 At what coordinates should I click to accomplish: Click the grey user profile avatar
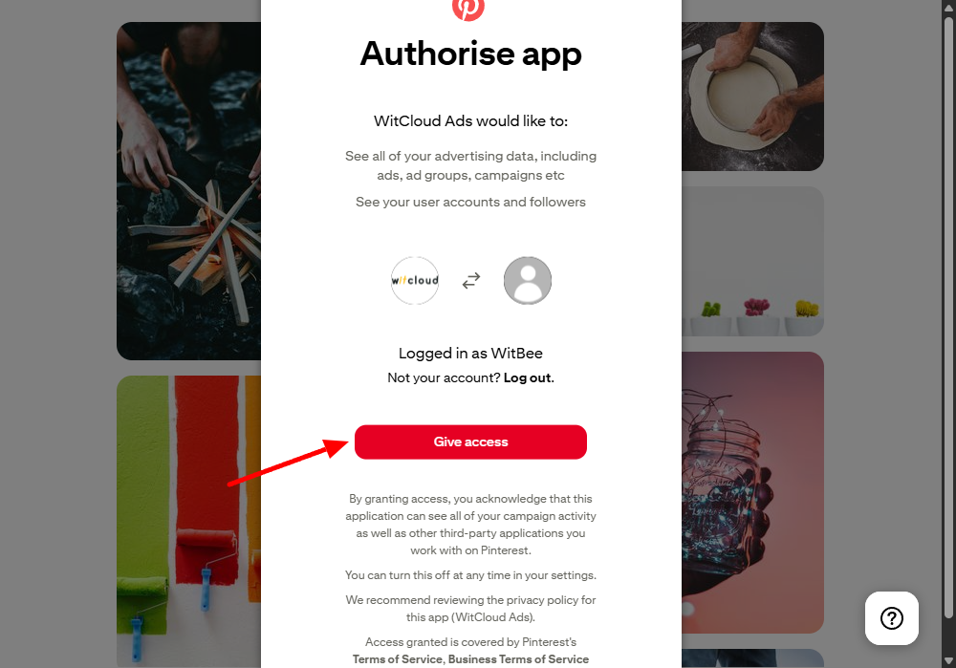pyautogui.click(x=528, y=280)
